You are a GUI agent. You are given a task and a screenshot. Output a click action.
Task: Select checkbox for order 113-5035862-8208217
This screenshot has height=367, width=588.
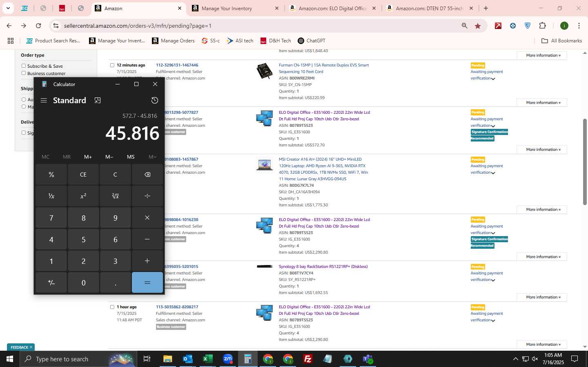[112, 307]
